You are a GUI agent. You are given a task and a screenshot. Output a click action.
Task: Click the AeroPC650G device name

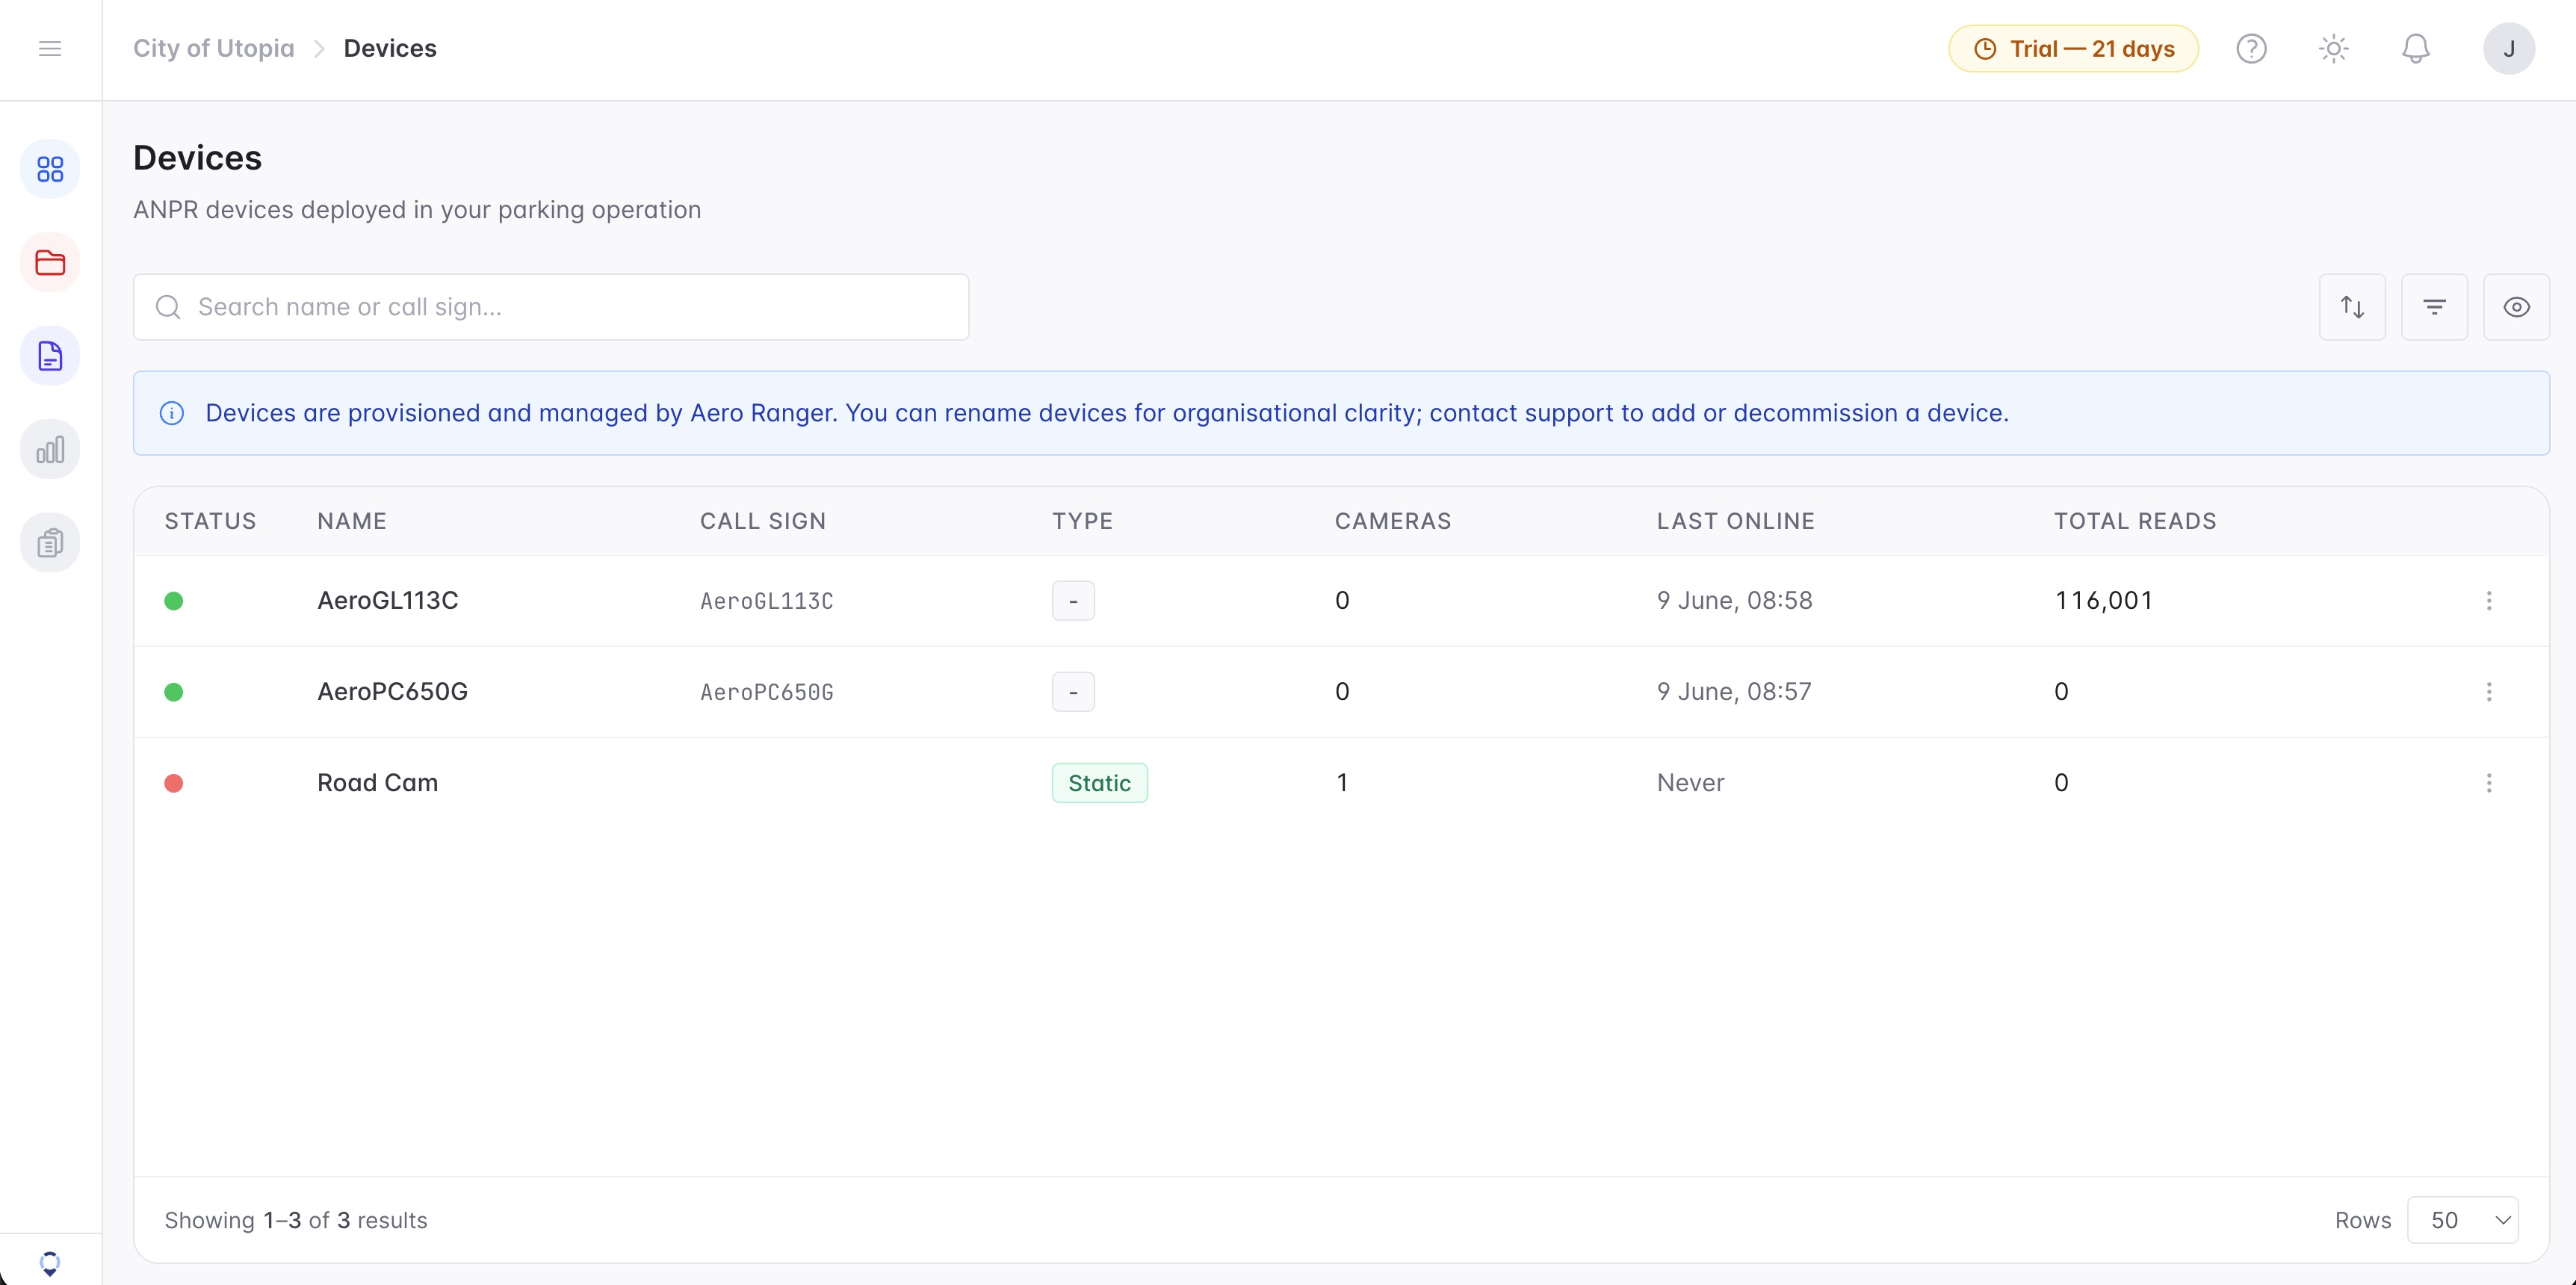point(392,692)
